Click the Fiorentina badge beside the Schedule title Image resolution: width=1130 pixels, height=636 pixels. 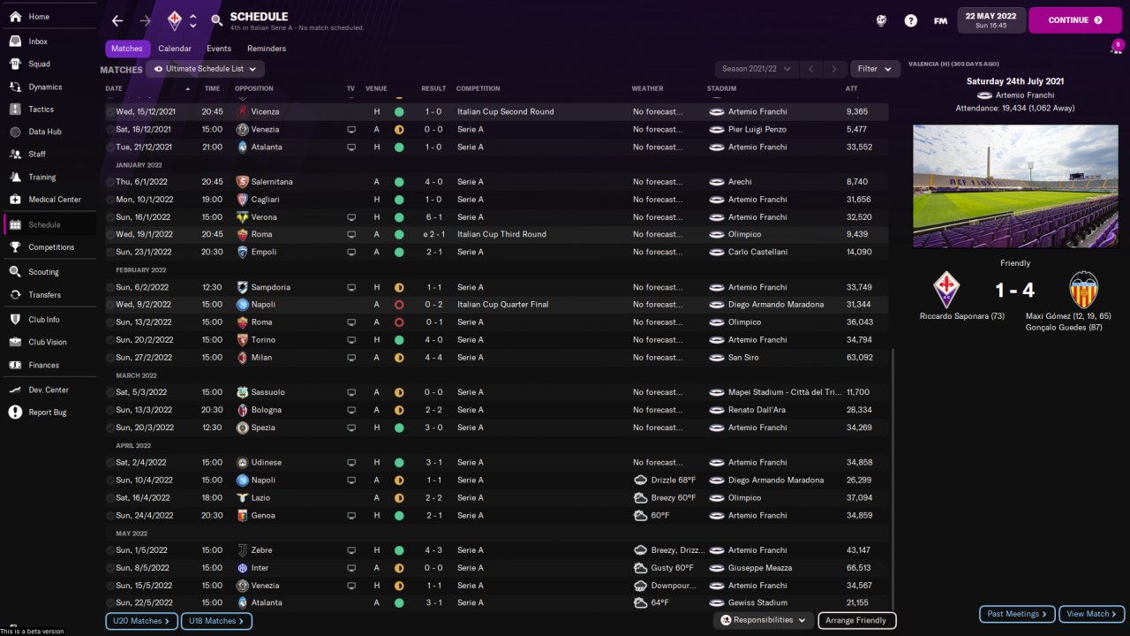click(x=174, y=20)
